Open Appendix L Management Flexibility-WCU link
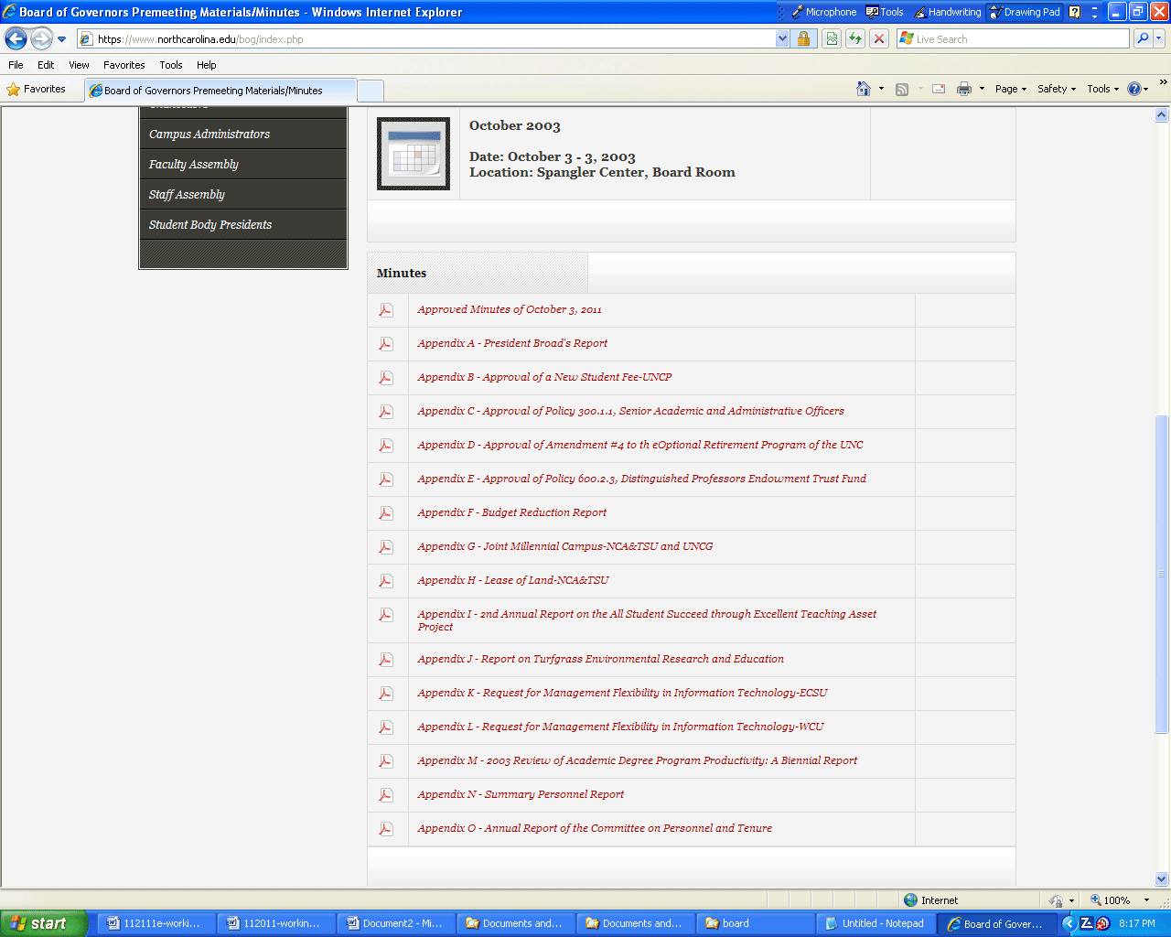The width and height of the screenshot is (1171, 937). coord(620,727)
